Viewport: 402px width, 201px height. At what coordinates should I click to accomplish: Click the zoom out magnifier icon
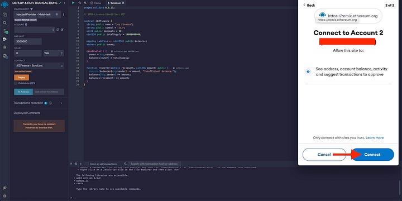tap(80, 3)
